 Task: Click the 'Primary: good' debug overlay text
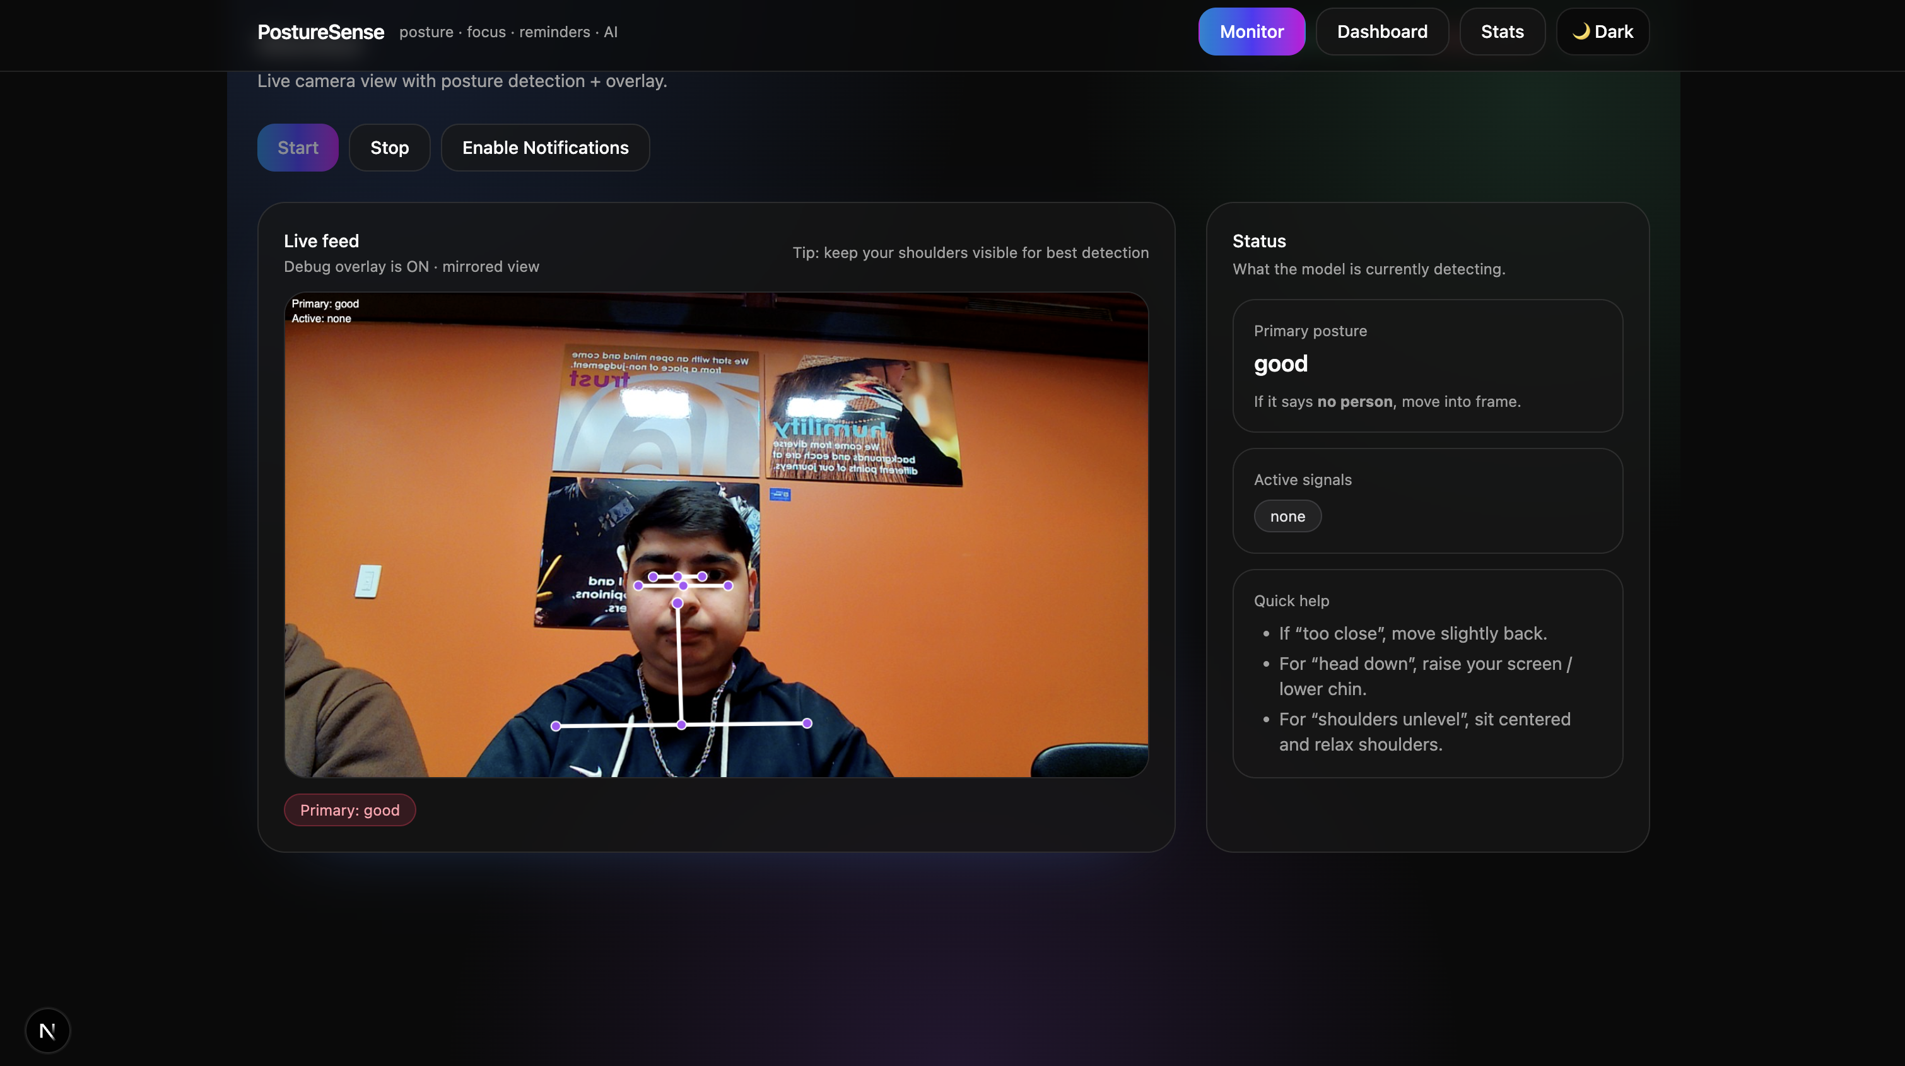point(325,304)
